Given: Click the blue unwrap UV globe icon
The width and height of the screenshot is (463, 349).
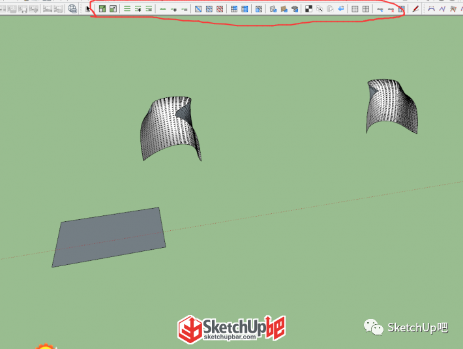Looking at the screenshot, I should pyautogui.click(x=341, y=9).
